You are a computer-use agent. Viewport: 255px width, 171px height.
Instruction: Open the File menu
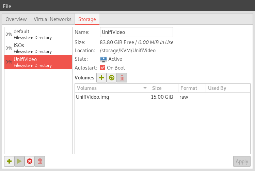point(7,6)
